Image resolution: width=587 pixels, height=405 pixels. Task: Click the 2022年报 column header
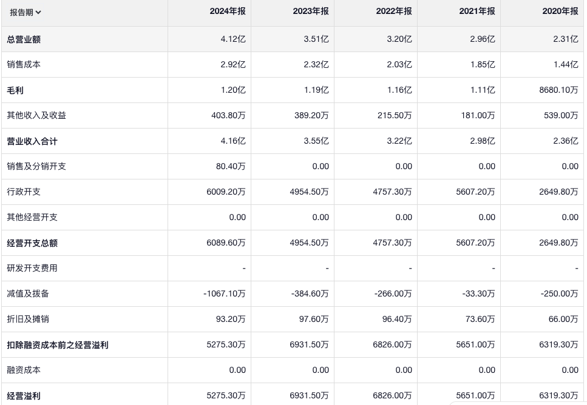[x=393, y=12]
